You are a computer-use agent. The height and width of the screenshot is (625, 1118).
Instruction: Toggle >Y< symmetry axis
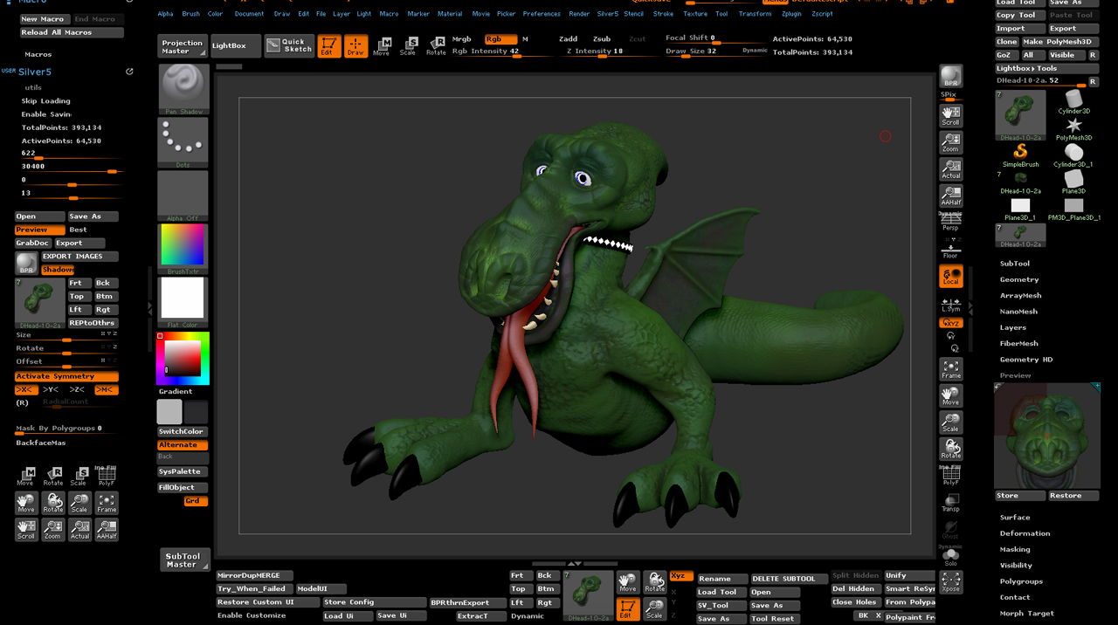tap(52, 389)
